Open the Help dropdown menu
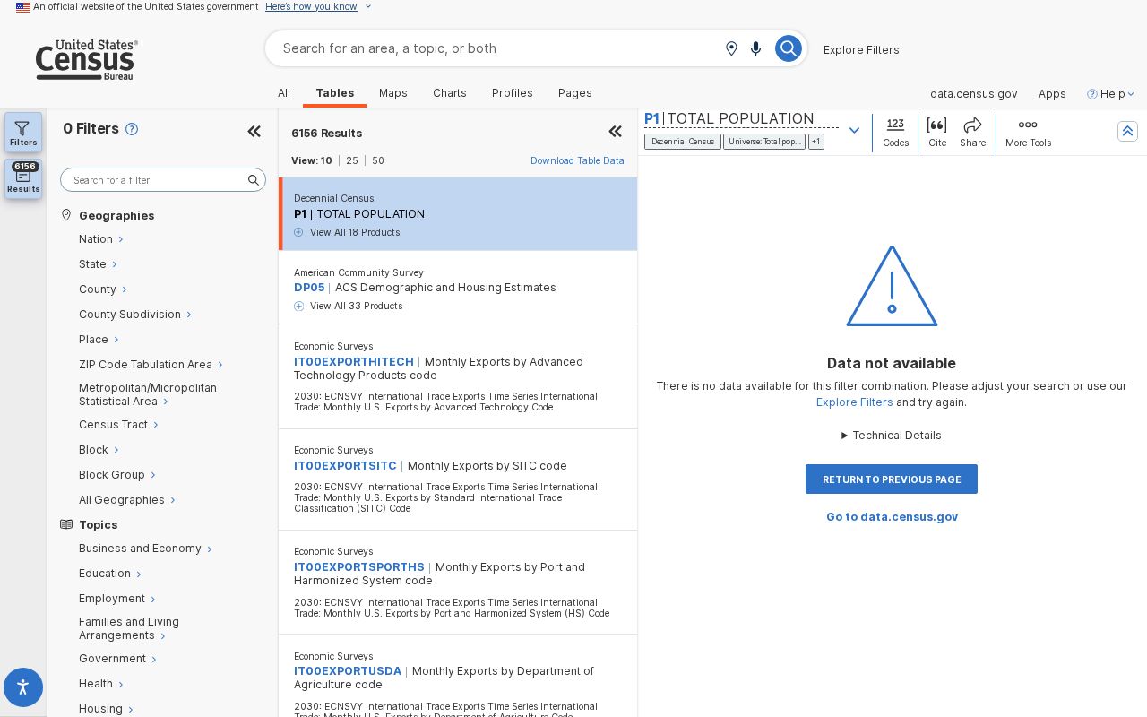The image size is (1147, 717). pos(1111,93)
